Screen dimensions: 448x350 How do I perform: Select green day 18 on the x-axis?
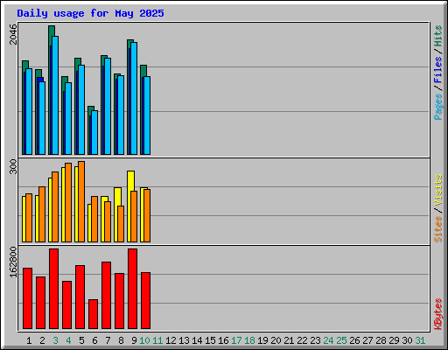[x=249, y=340]
